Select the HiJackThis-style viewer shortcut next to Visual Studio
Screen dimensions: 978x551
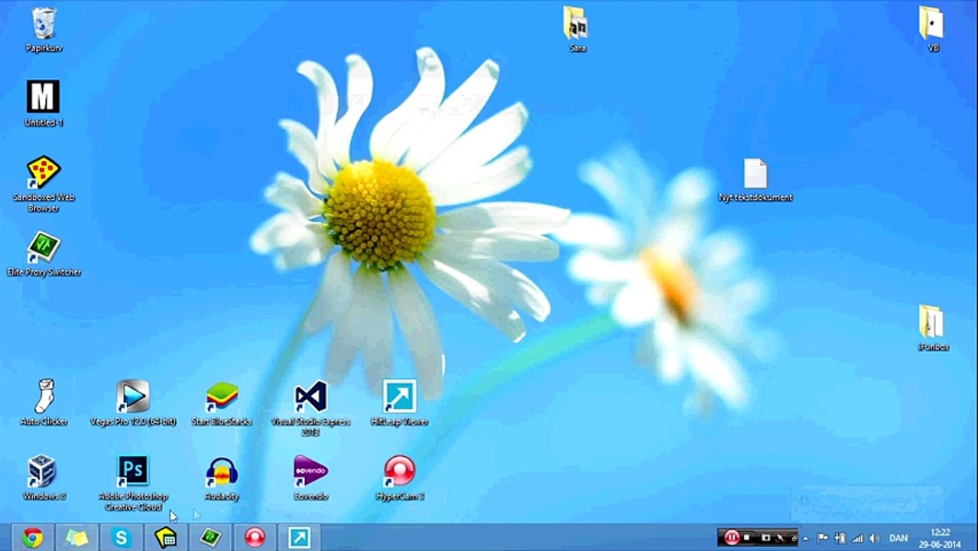click(399, 403)
